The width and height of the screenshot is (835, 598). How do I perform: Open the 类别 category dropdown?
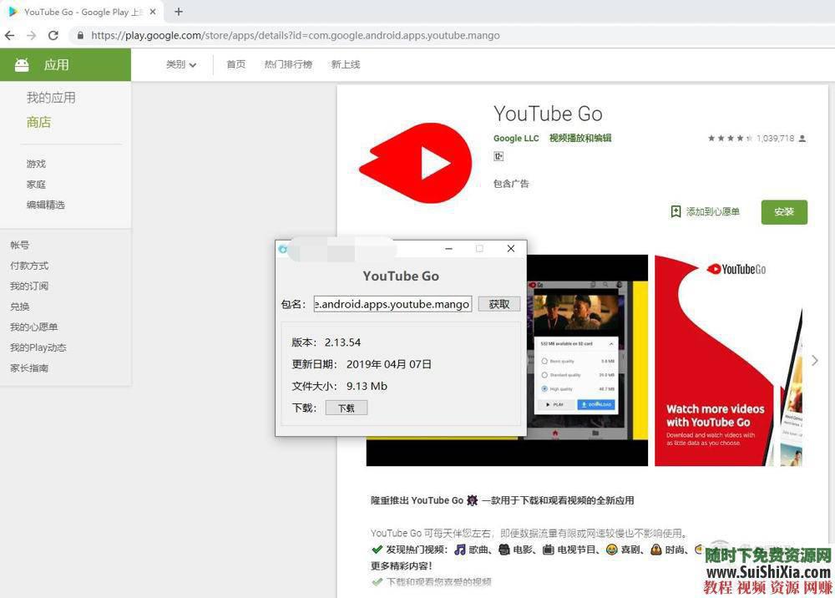tap(181, 64)
